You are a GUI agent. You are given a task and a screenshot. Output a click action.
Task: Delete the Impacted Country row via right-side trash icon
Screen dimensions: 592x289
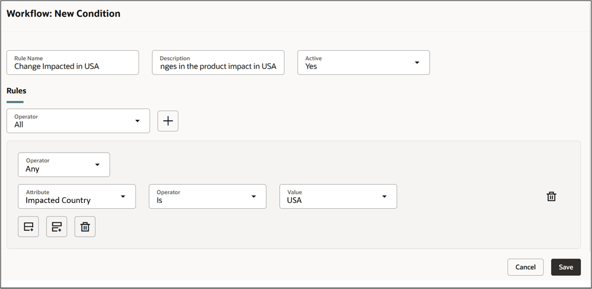coord(552,197)
